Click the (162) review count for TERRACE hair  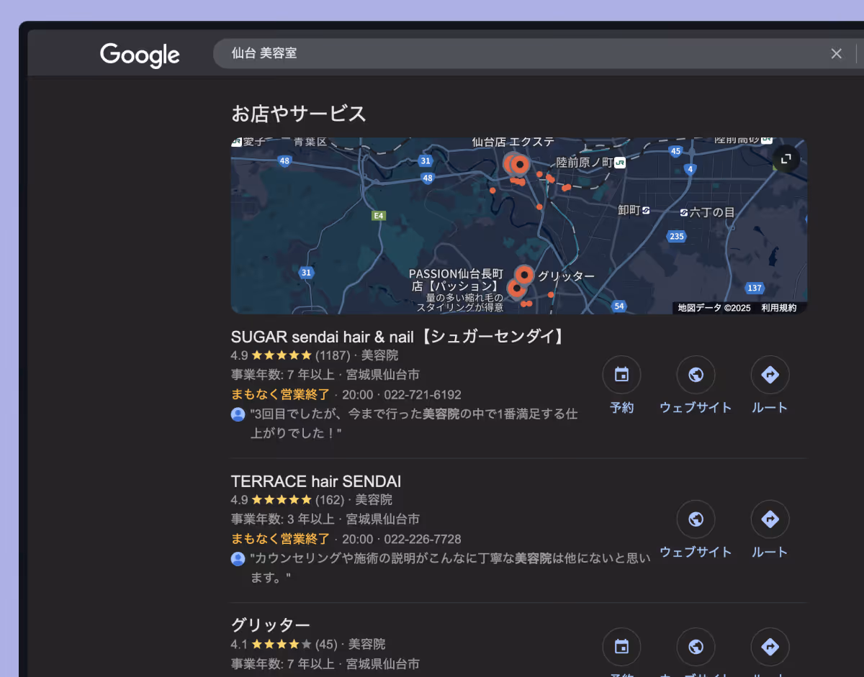pos(330,500)
